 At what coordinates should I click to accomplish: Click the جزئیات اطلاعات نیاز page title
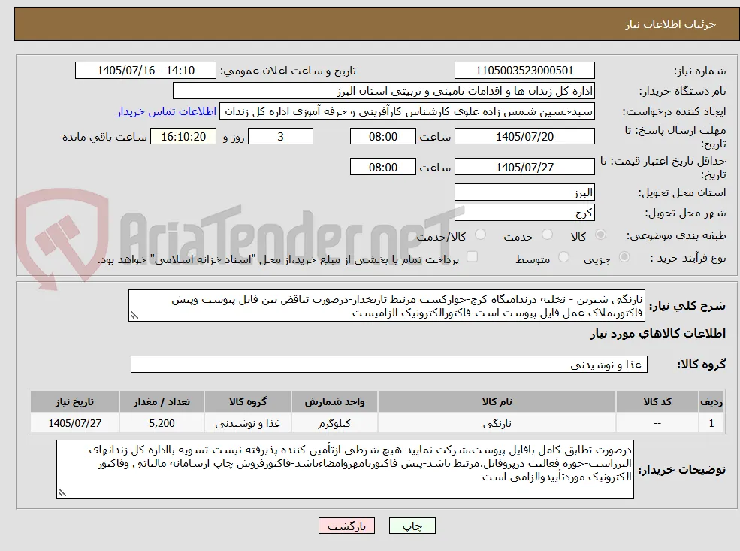tap(671, 24)
